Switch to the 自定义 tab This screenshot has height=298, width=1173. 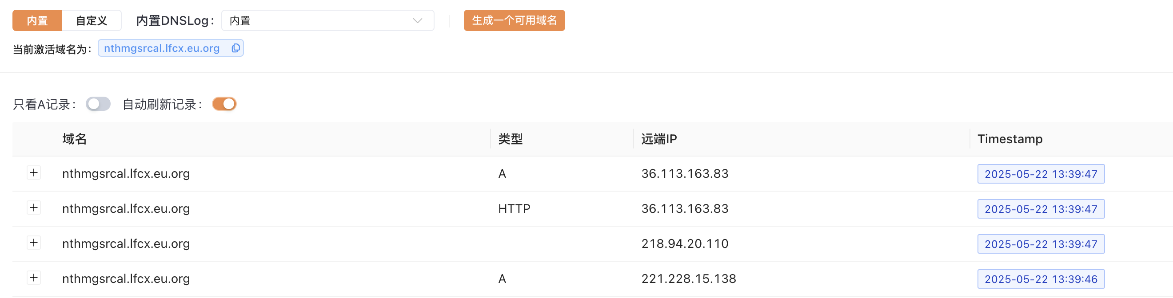tap(92, 21)
